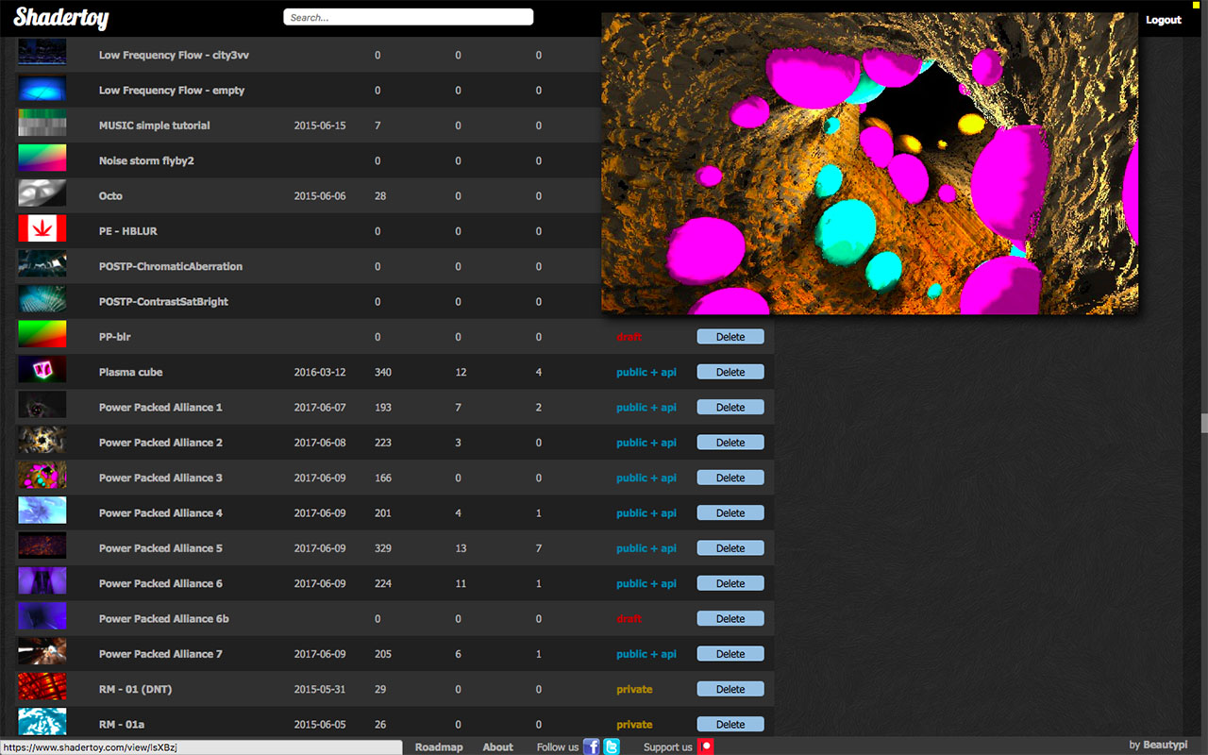
Task: Click the 'PE - HBLUR' red leaf thumbnail
Action: 42,228
